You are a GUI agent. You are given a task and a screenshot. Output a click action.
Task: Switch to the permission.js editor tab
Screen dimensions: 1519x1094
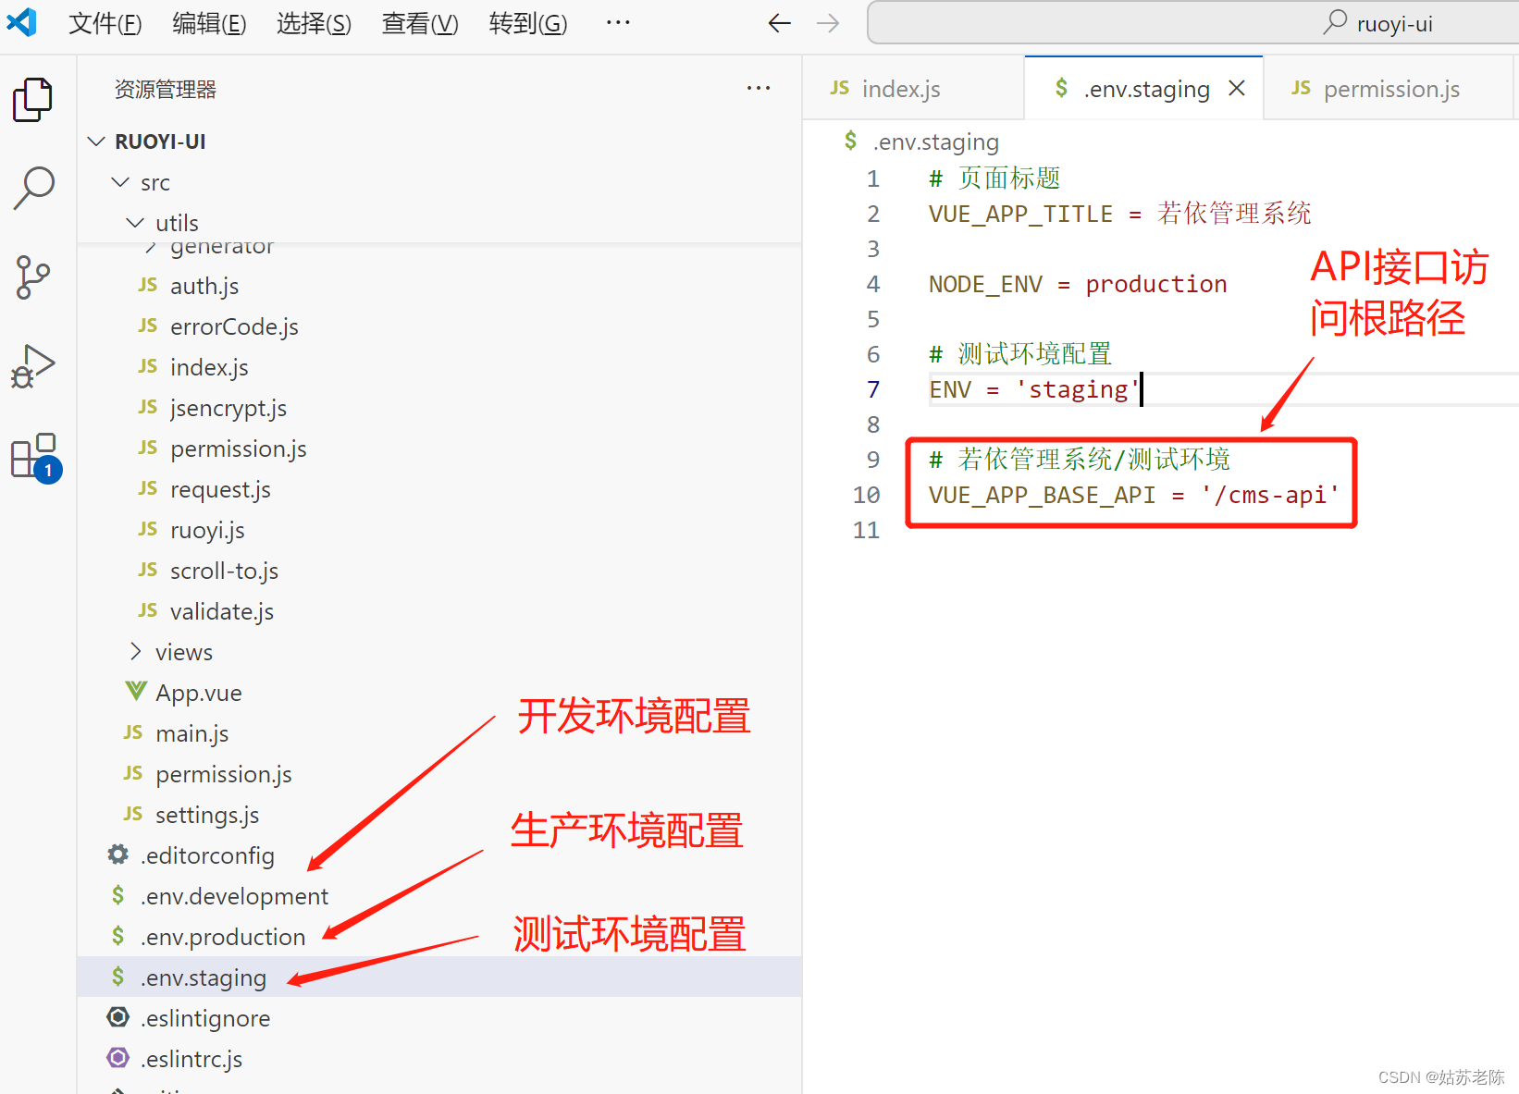coord(1388,88)
